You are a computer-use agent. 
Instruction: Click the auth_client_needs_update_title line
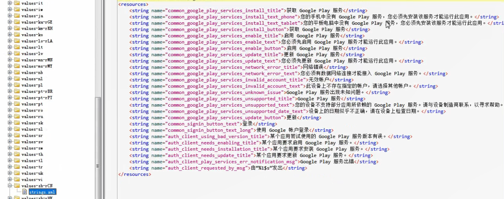click(x=250, y=155)
